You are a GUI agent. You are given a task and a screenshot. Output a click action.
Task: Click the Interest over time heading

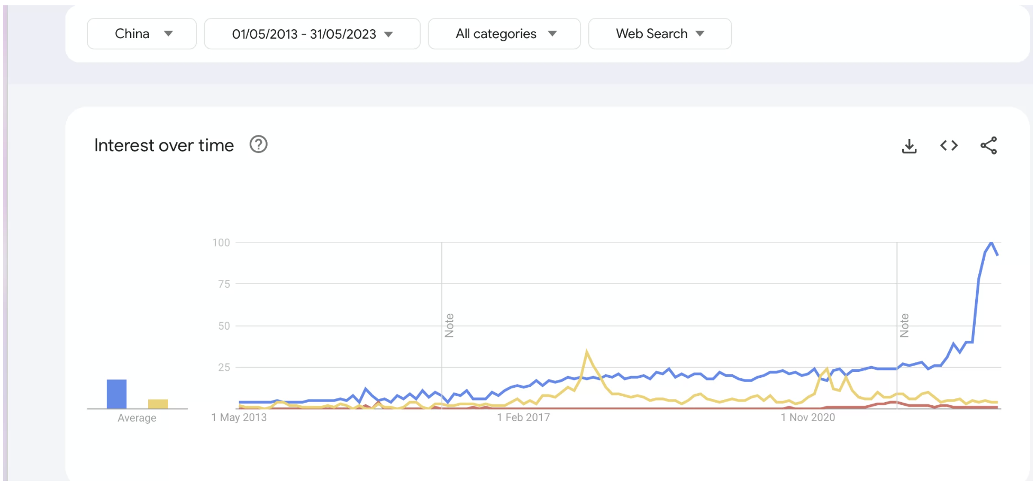[x=164, y=146]
